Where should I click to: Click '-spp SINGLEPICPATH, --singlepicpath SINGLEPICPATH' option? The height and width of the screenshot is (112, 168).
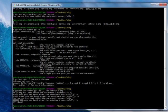click(x=43, y=72)
